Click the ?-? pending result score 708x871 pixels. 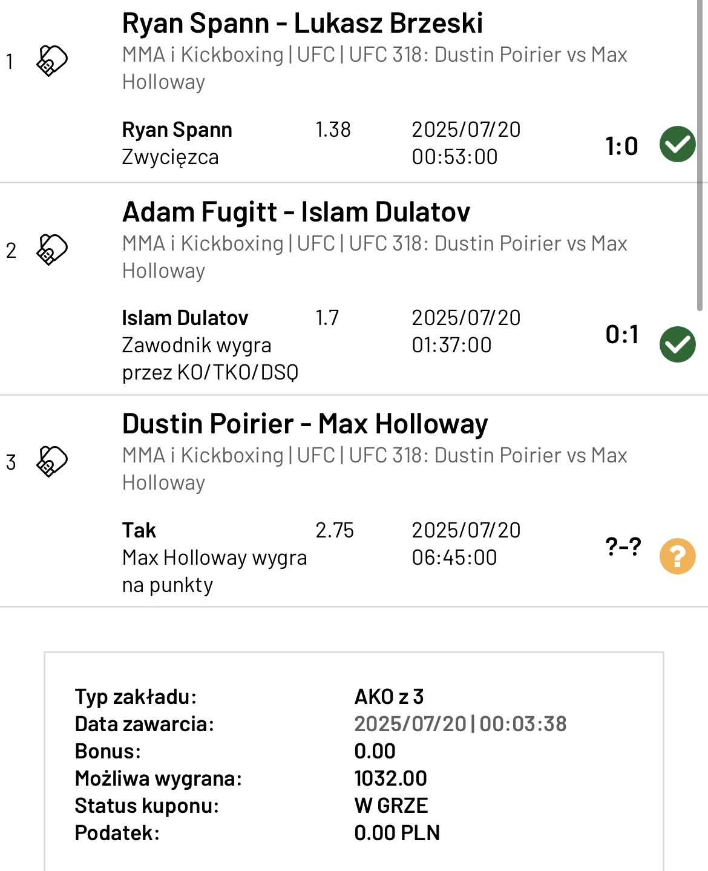(623, 547)
